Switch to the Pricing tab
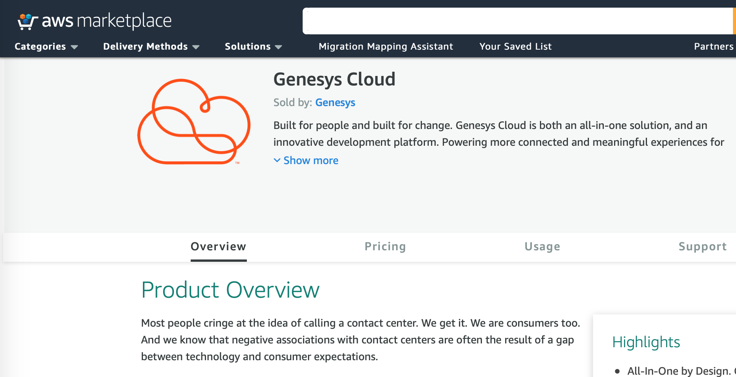This screenshot has height=377, width=736. 385,247
